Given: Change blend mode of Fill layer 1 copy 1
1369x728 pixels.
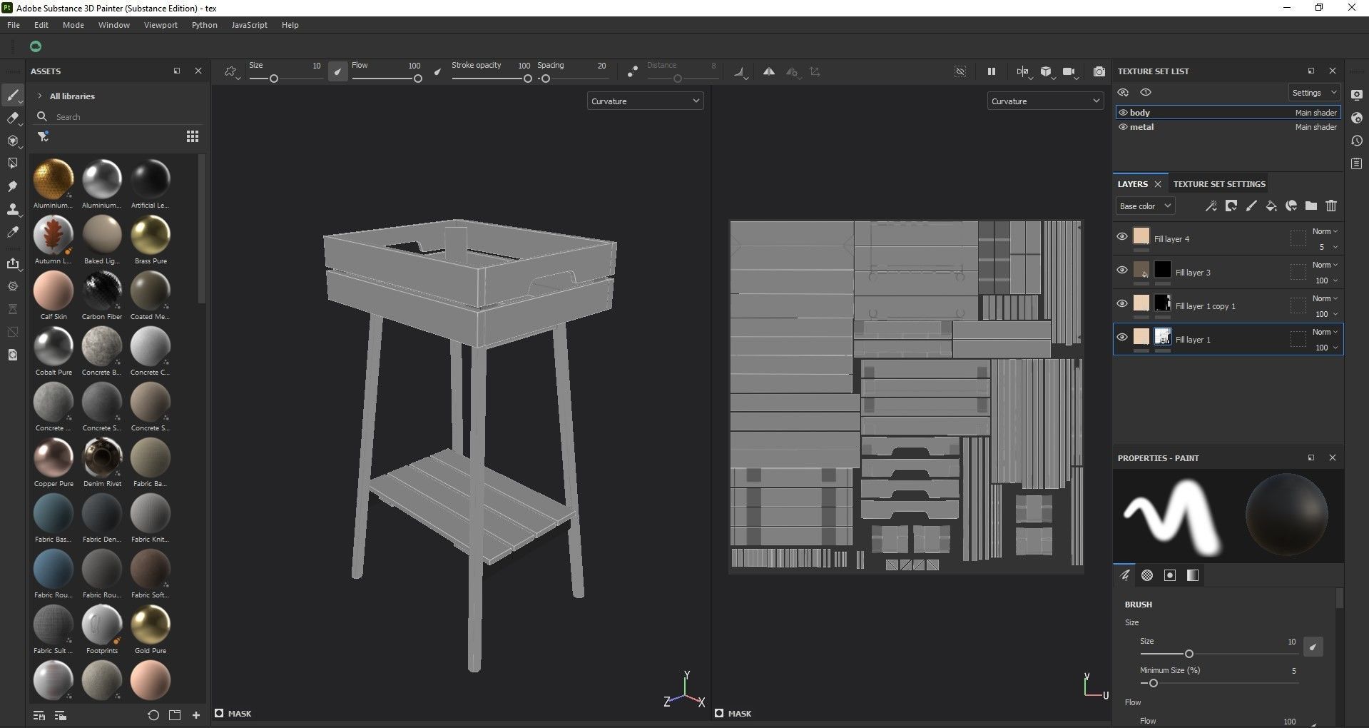Looking at the screenshot, I should tap(1325, 298).
